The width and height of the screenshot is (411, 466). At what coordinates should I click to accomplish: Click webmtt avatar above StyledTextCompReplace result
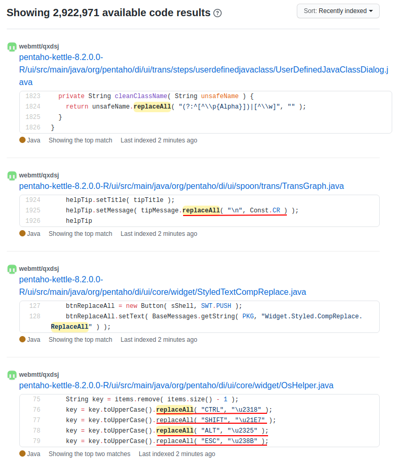12,269
